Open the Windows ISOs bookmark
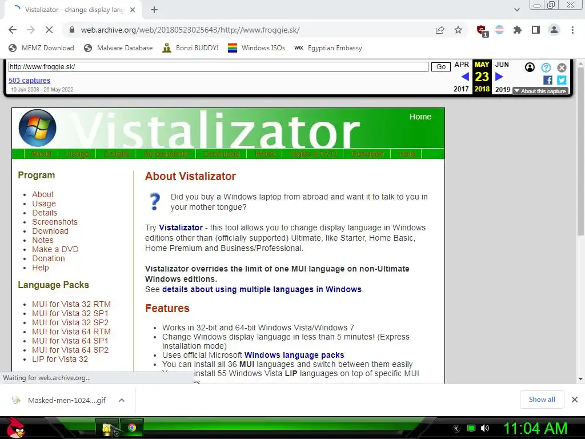This screenshot has height=439, width=585. [257, 48]
